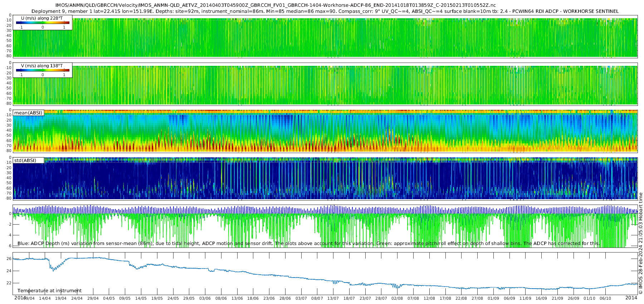Click the -4 tick on depth variation axis
This screenshot has width=644, height=304.
pyautogui.click(x=9, y=235)
